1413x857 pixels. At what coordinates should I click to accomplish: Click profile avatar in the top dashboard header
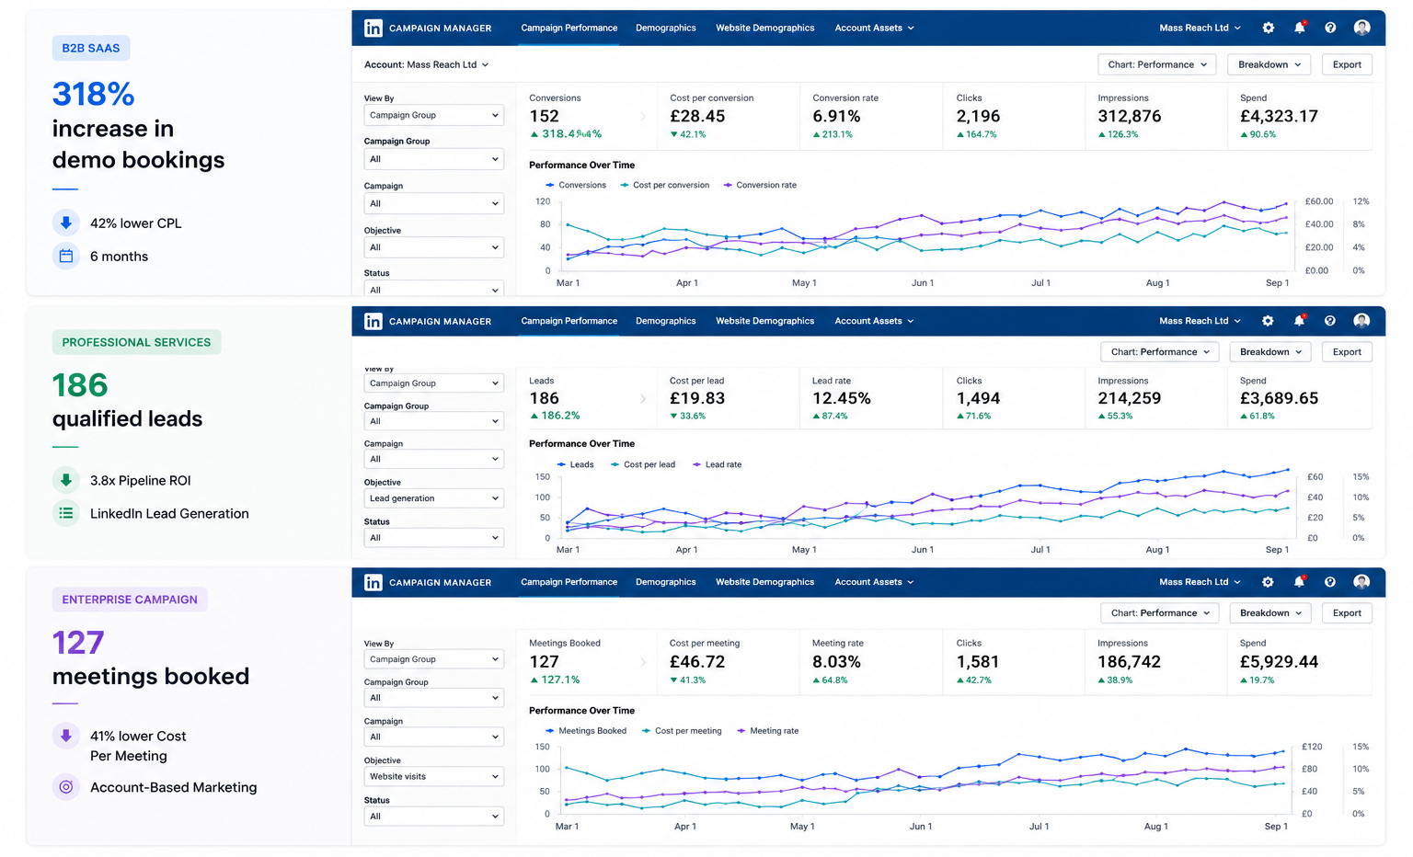point(1362,28)
